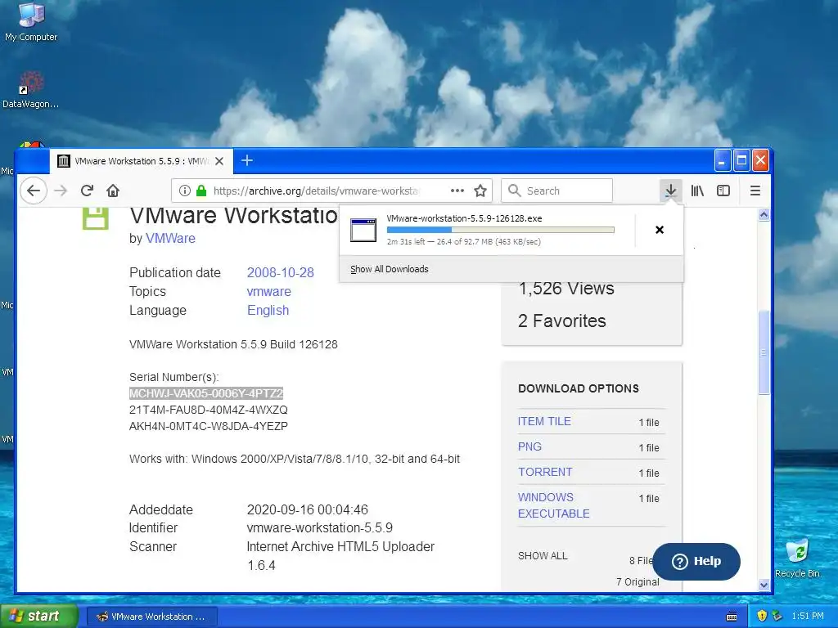The image size is (838, 628).
Task: View site information icon in address bar
Action: pyautogui.click(x=185, y=191)
